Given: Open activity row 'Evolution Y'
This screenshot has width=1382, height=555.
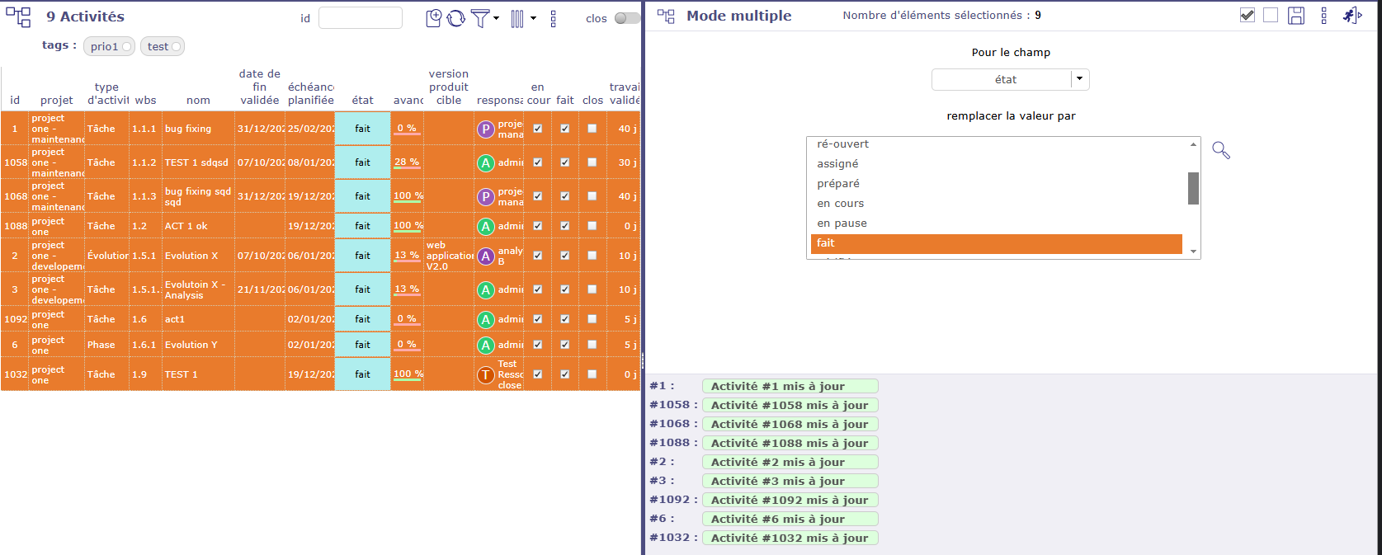Looking at the screenshot, I should click(191, 345).
